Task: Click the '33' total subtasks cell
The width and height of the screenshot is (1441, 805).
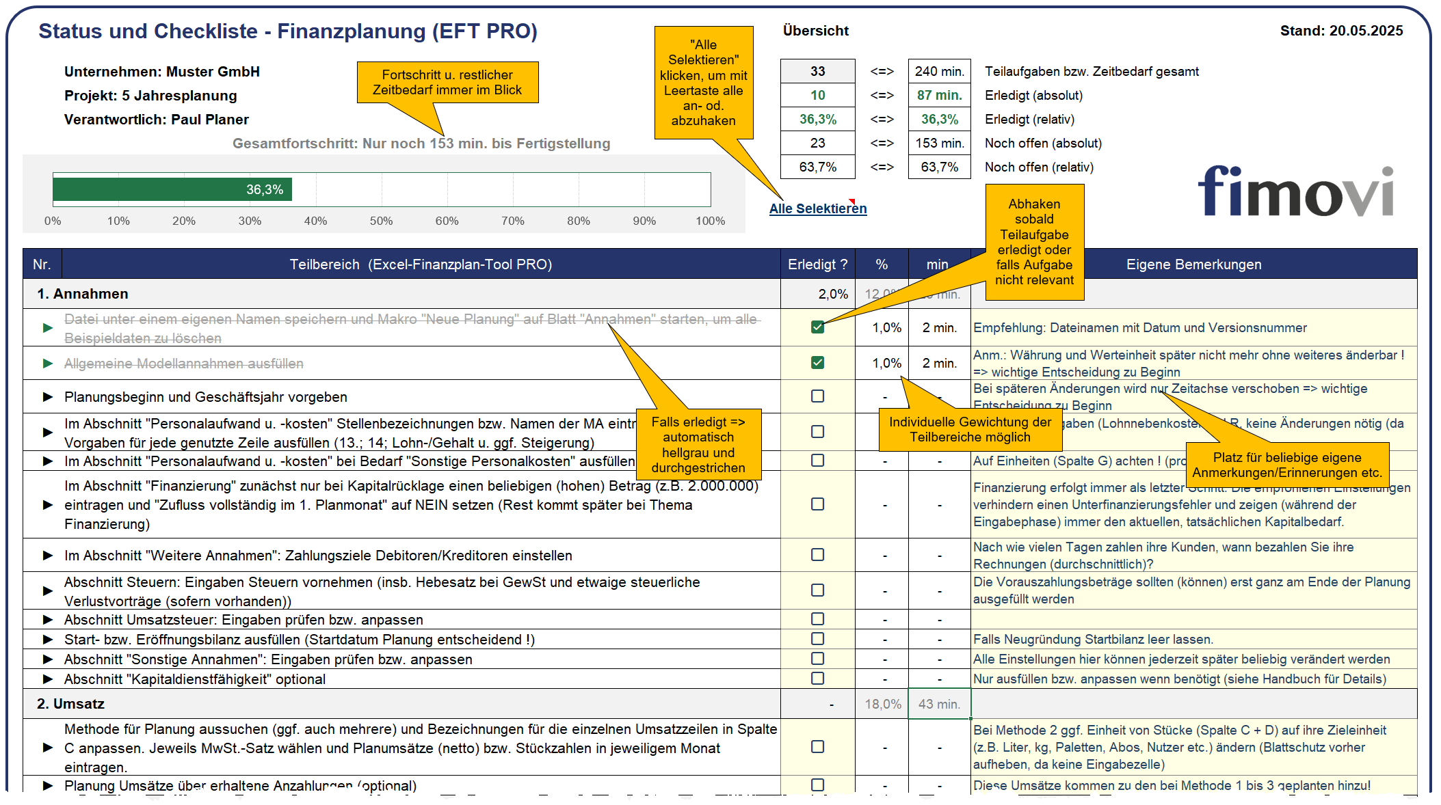Action: tap(817, 71)
